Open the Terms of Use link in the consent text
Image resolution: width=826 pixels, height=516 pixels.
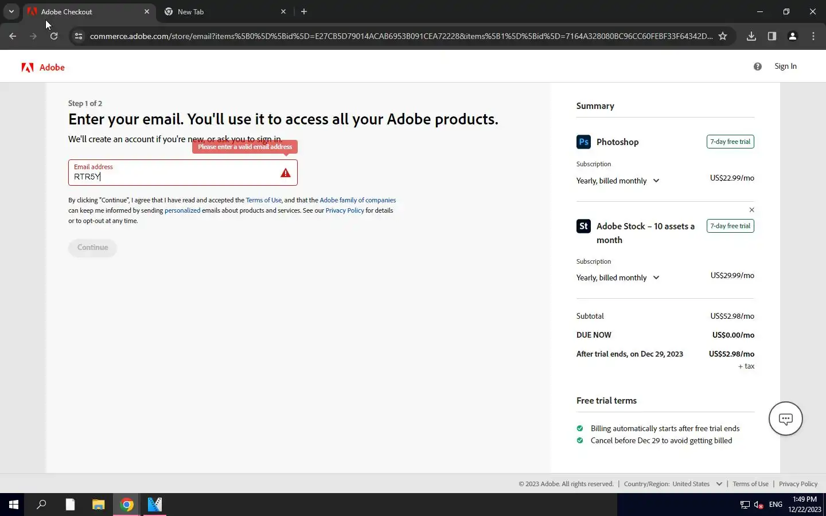coord(263,200)
